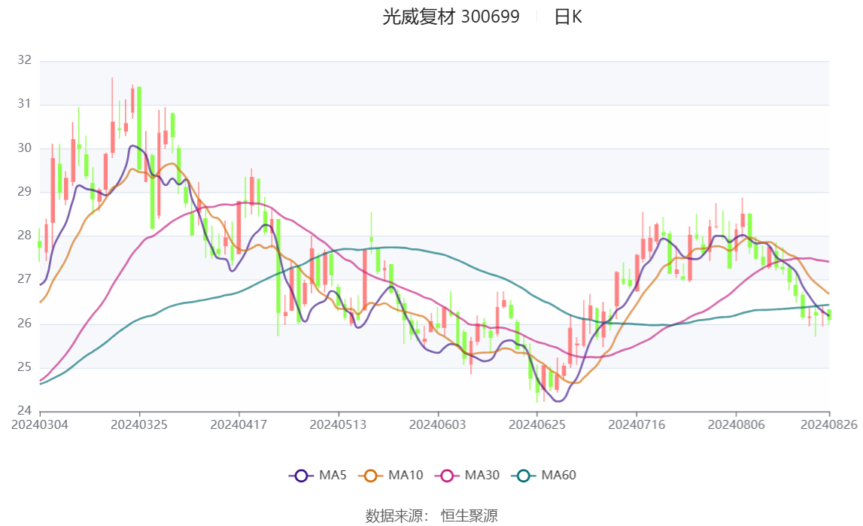Toggle the MA30 legend series

pyautogui.click(x=466, y=476)
